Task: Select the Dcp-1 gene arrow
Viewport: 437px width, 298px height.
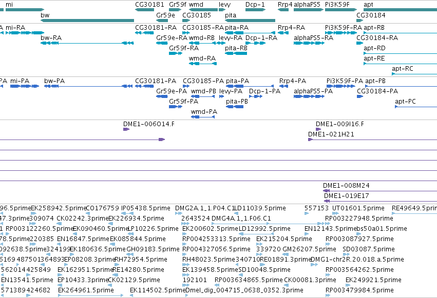Action: pyautogui.click(x=255, y=10)
